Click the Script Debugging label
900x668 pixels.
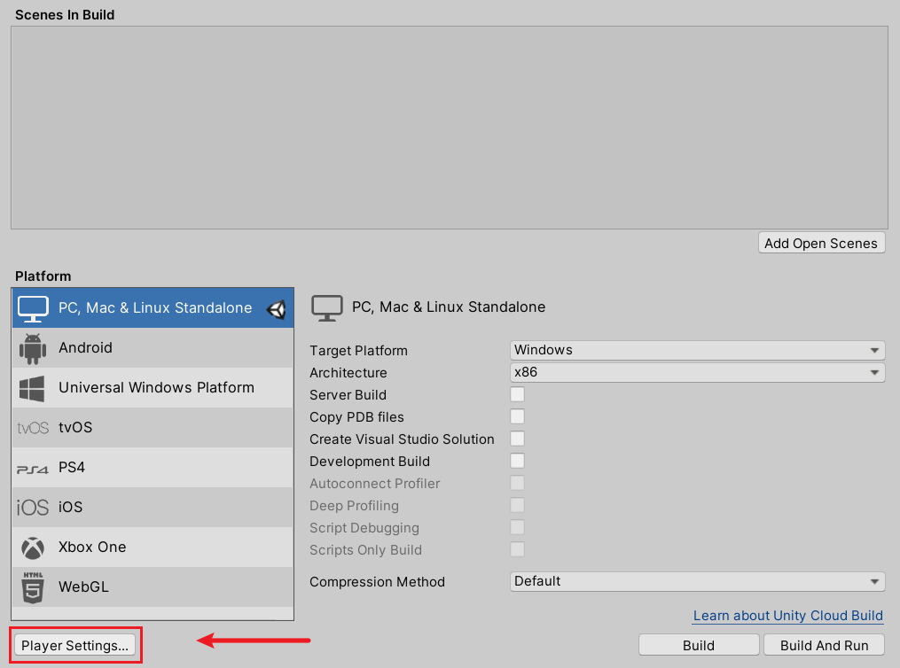[x=364, y=528]
